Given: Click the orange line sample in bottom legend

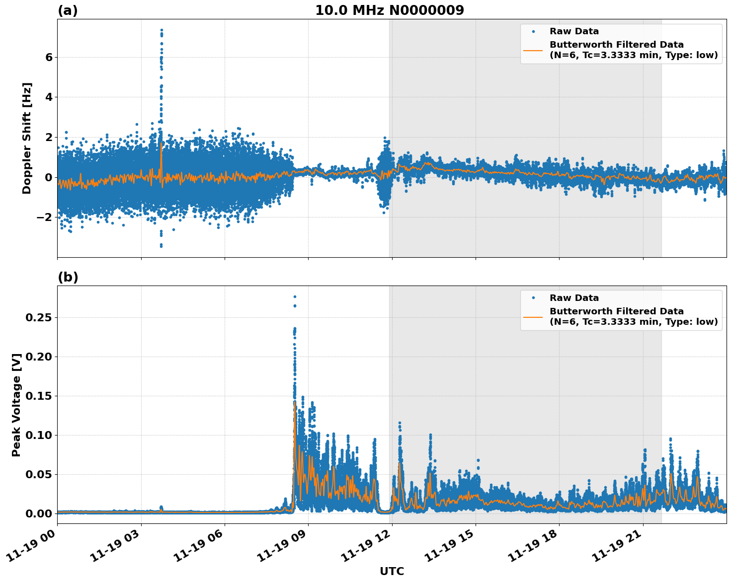Looking at the screenshot, I should coord(533,317).
